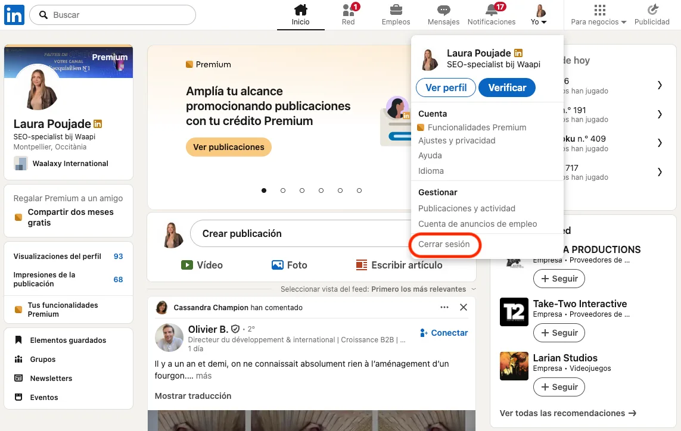Follow Larian Studios with Seguir

click(x=559, y=387)
